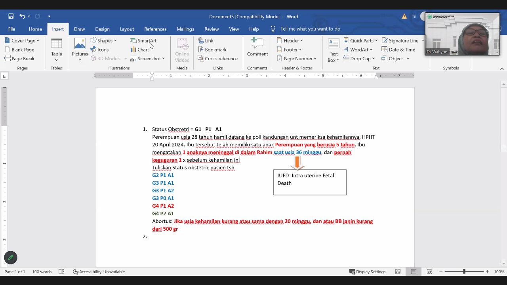The width and height of the screenshot is (507, 285).
Task: Click the Cross-reference button
Action: pos(217,59)
